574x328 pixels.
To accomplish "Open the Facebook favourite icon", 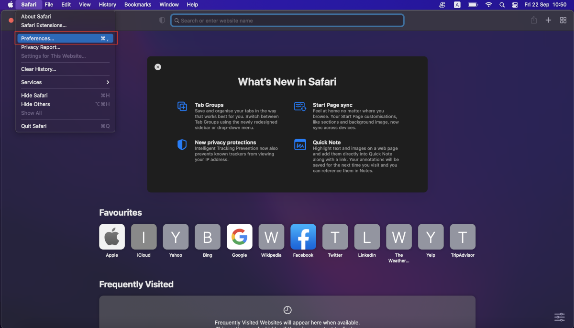I will tap(303, 237).
